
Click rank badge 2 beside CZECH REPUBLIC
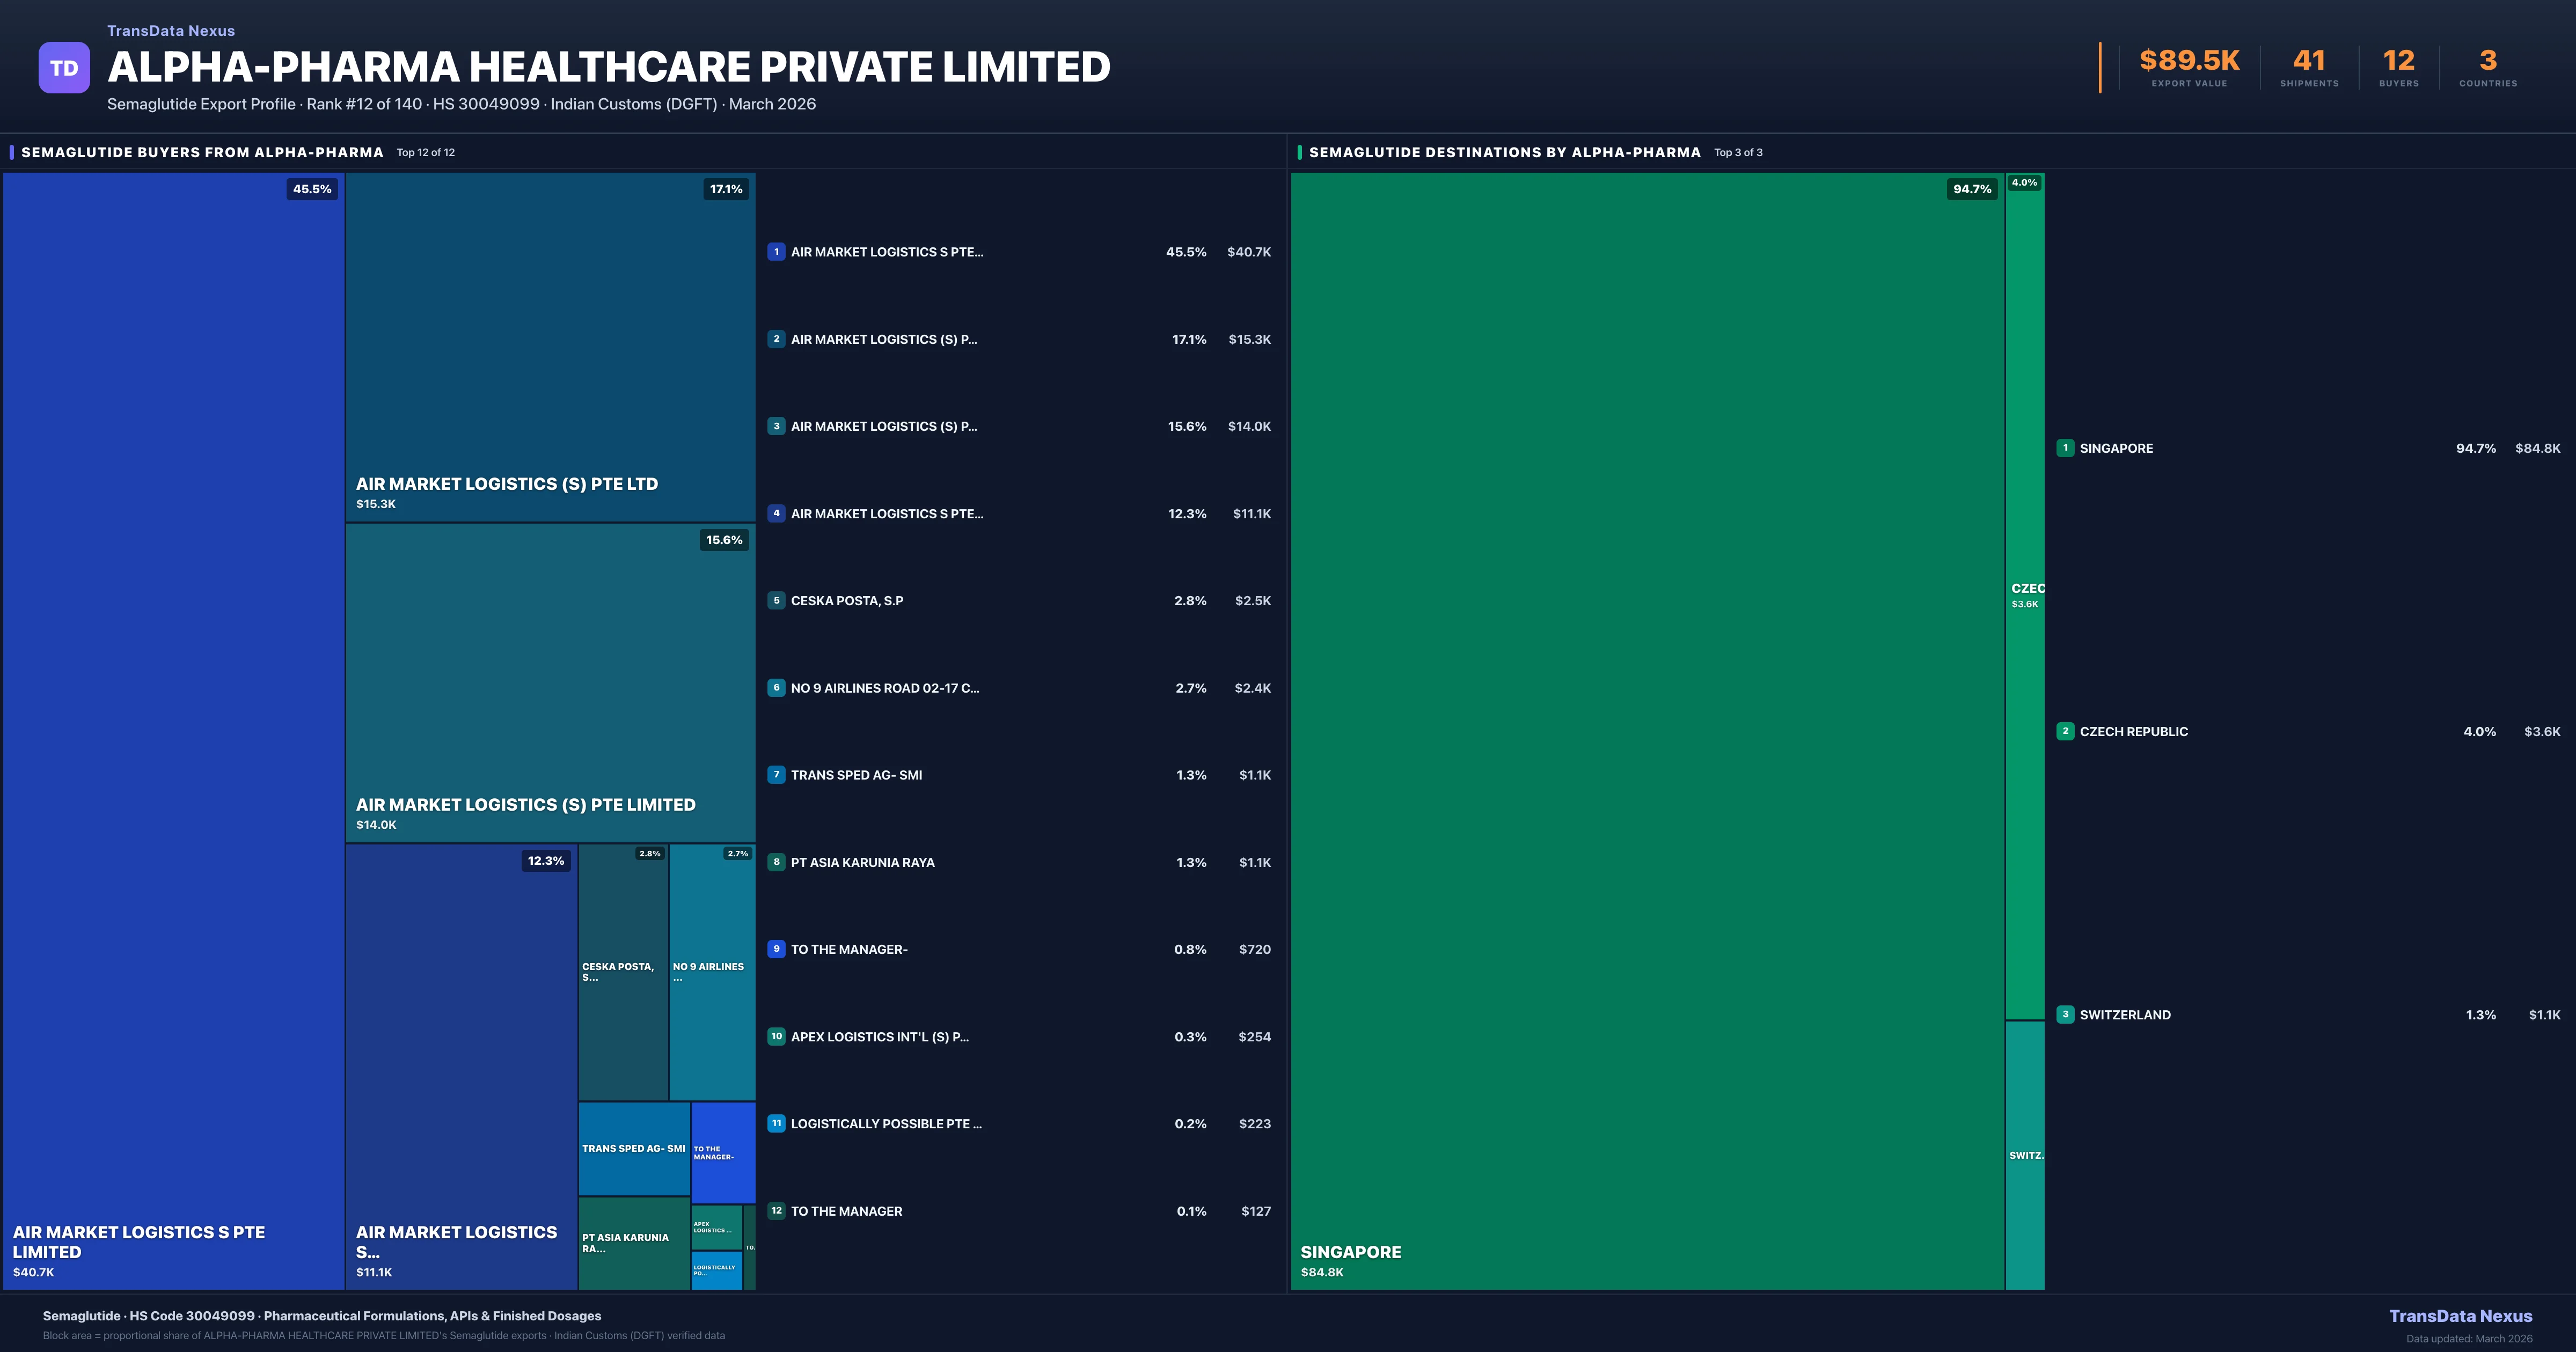pos(2065,731)
